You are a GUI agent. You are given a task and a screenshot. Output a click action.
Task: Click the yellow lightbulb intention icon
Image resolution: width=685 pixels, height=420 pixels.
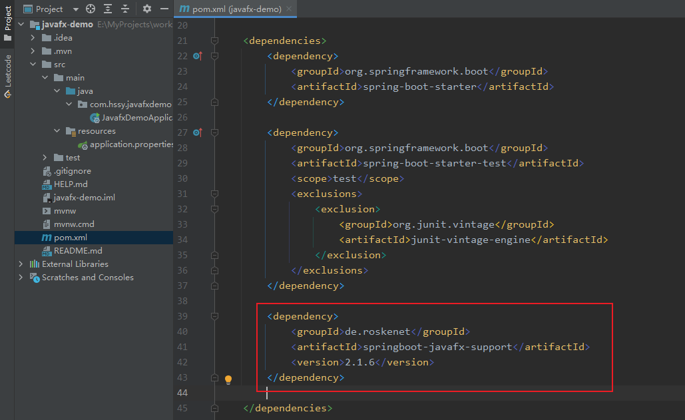[x=228, y=379]
